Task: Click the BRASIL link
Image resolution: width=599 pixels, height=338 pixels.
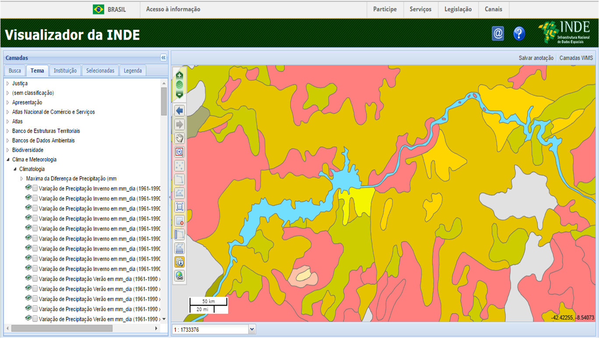Action: pos(116,9)
